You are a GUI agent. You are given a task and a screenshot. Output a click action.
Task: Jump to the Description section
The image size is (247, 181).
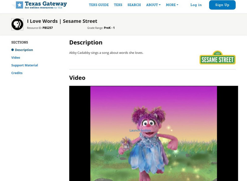tap(24, 50)
